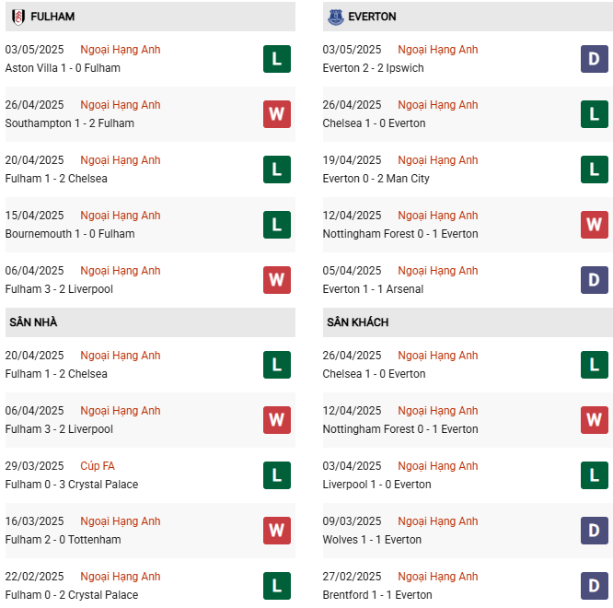
Task: Click the L badge for Liverpool 1 - 0 Everton
Action: tap(595, 475)
